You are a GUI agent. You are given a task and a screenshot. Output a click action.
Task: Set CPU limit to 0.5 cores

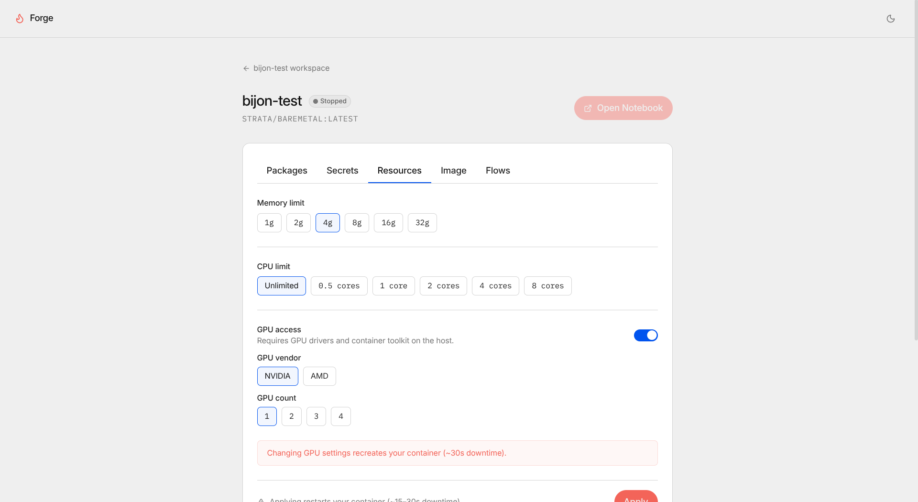(339, 286)
